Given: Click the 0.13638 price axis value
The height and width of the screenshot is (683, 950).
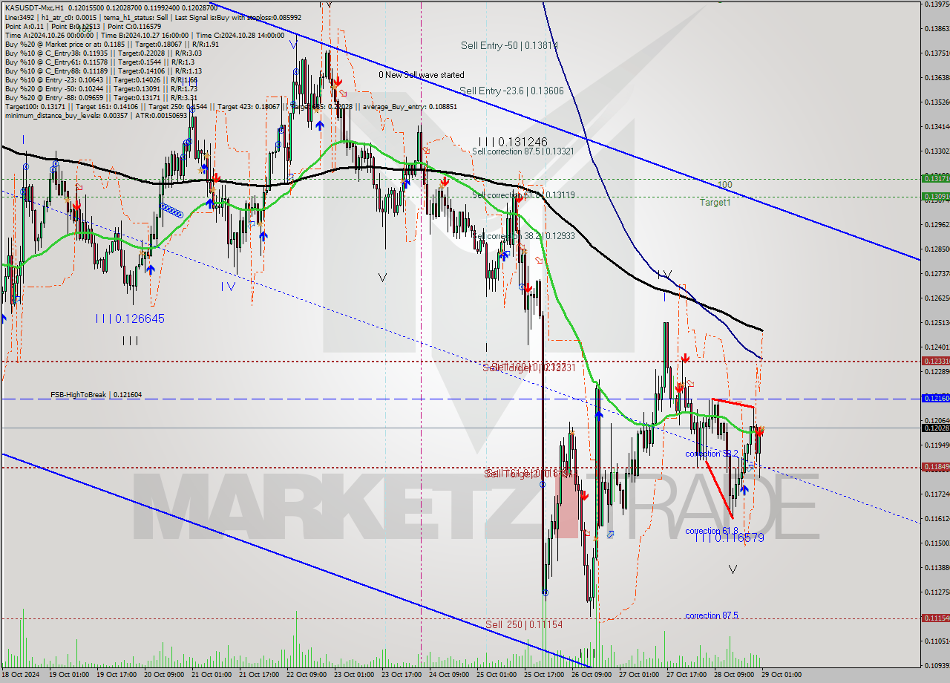Looking at the screenshot, I should tap(937, 77).
